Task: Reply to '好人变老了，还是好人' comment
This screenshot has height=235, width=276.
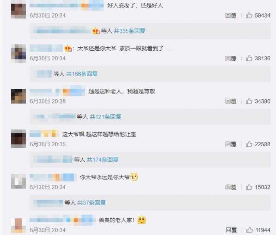Action: [x=231, y=15]
